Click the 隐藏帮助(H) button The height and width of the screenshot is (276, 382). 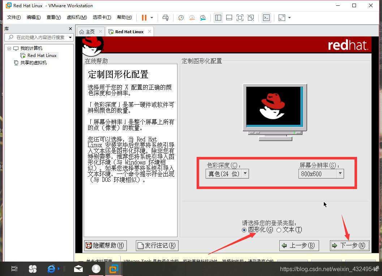coord(106,246)
